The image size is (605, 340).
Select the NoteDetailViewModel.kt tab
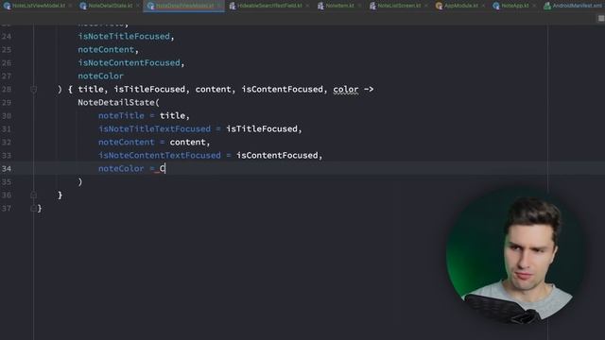(x=185, y=6)
